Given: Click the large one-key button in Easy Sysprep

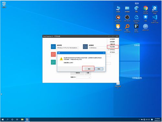Looking at the screenshot, I should point(77,73).
